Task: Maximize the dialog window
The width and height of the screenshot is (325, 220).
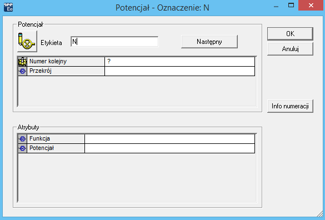Action: tap(291, 6)
